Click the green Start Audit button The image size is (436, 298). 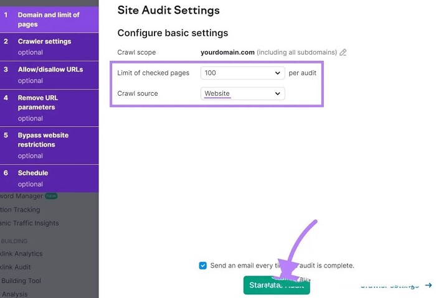277,285
